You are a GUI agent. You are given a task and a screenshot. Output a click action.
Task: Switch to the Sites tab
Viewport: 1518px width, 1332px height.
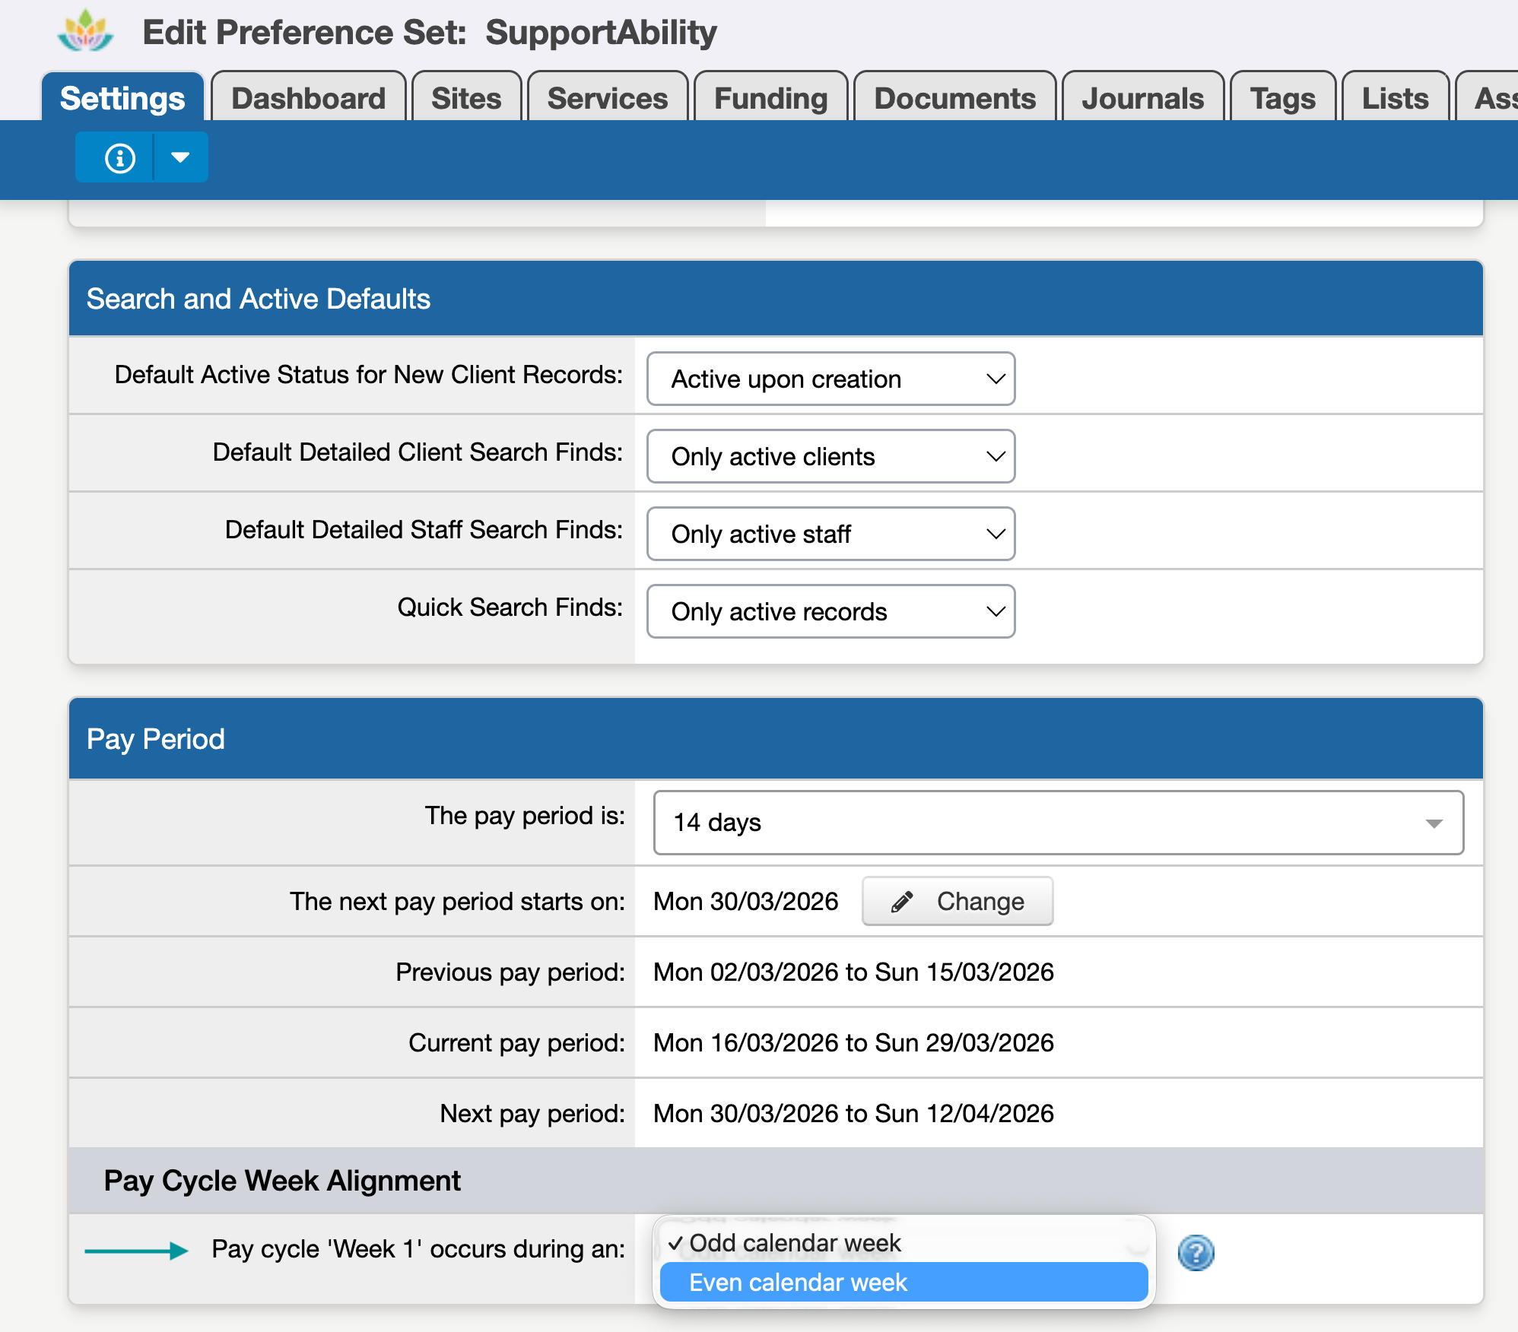pyautogui.click(x=466, y=98)
